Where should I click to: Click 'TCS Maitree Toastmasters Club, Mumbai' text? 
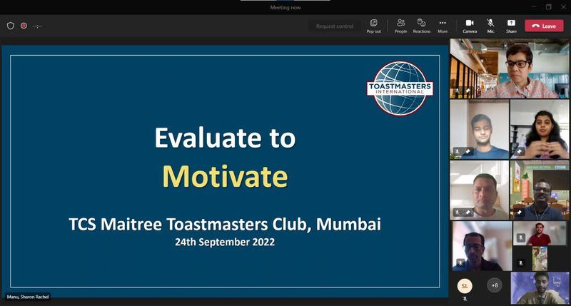[225, 224]
